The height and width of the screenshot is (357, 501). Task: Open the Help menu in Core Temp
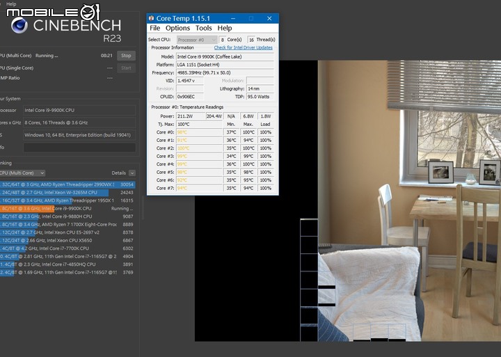[x=225, y=28]
